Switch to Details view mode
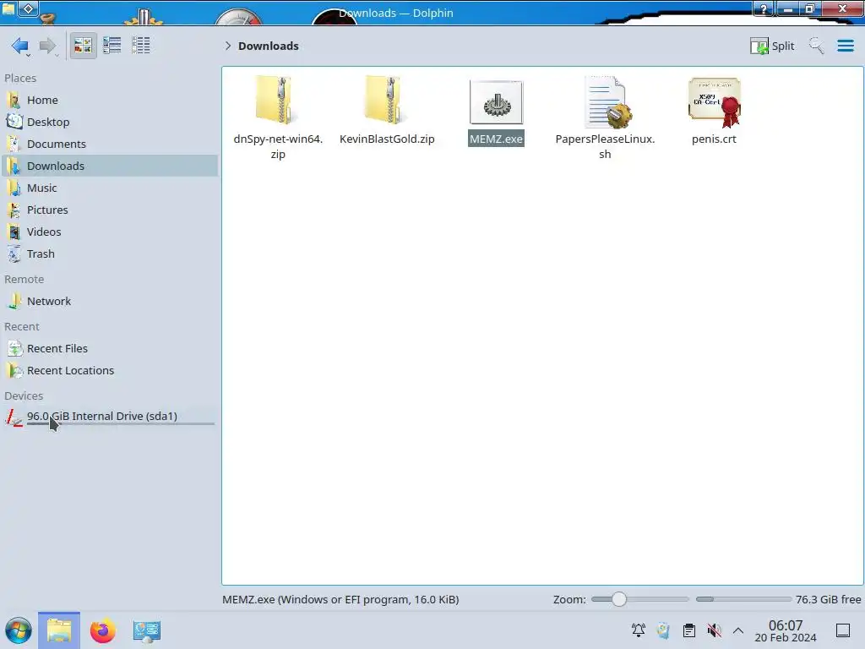Screen dimensions: 865x649 141,46
